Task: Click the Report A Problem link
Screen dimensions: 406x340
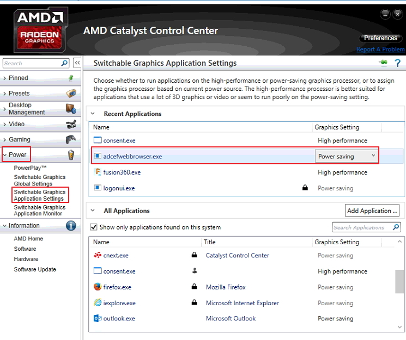Action: 380,49
